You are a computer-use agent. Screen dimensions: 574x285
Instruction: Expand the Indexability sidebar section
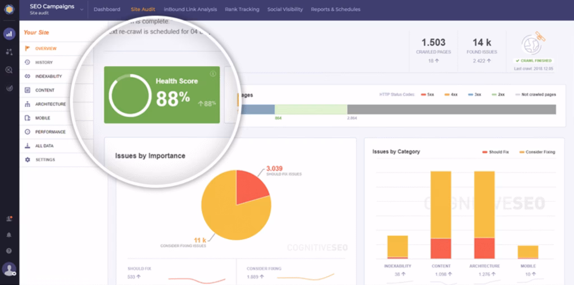[x=48, y=76]
